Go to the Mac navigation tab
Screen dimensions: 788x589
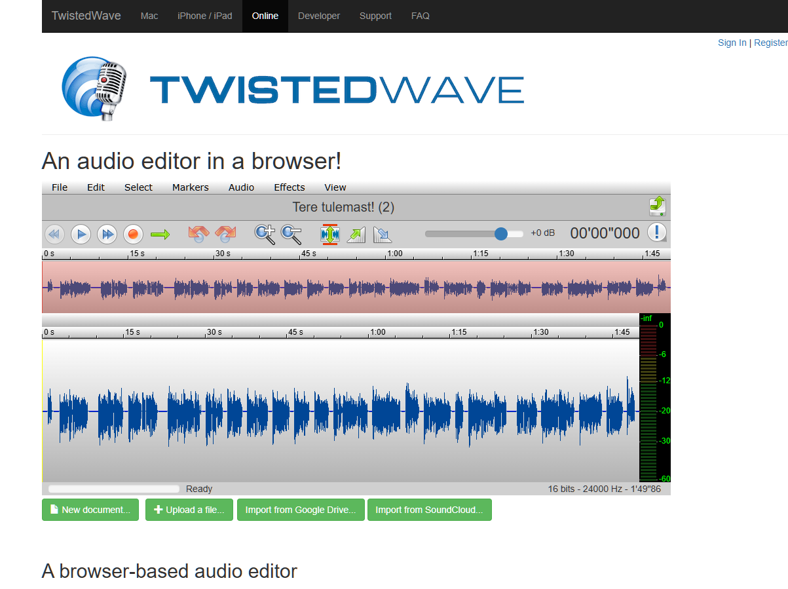(x=149, y=16)
